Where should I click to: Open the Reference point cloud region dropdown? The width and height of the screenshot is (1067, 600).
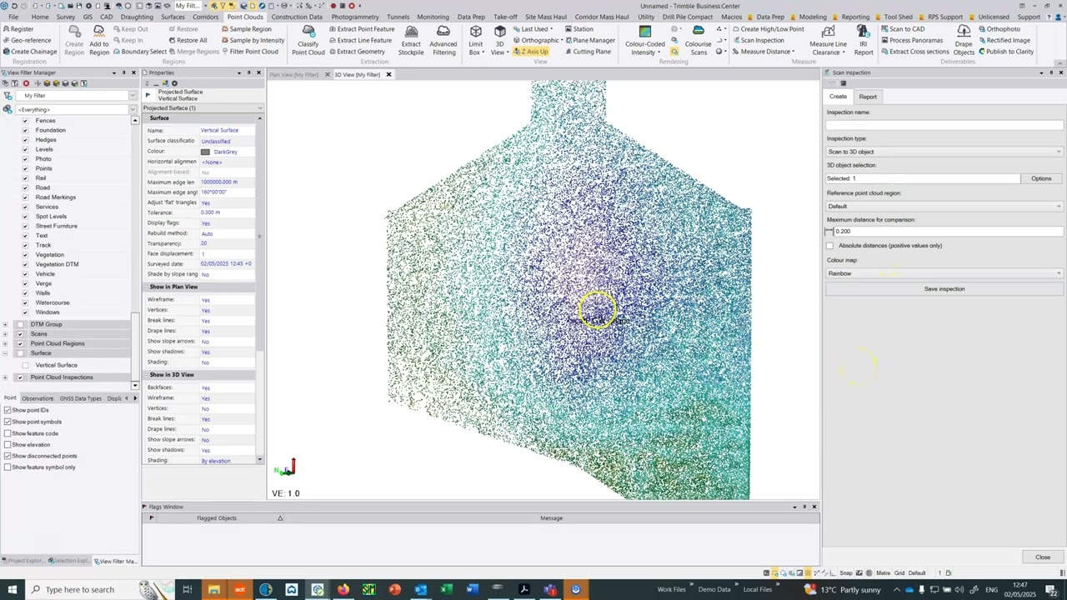coord(944,206)
